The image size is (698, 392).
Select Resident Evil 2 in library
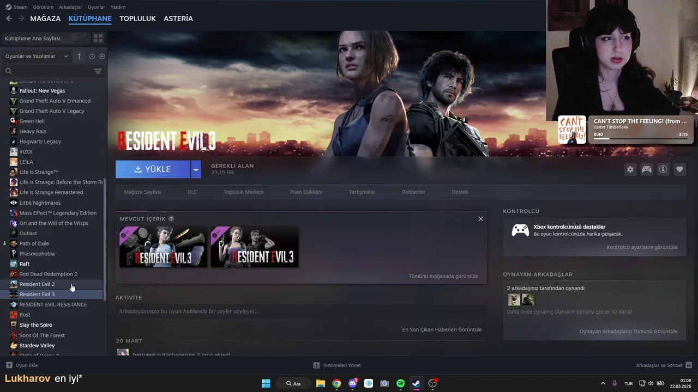click(37, 284)
